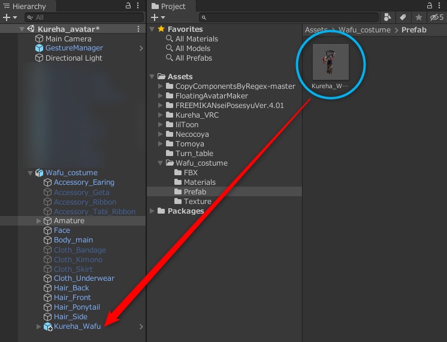Select lilToon folder icon
Screen dimensions: 447x342
pos(170,124)
